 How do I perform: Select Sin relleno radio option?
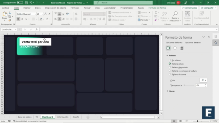[170, 60]
